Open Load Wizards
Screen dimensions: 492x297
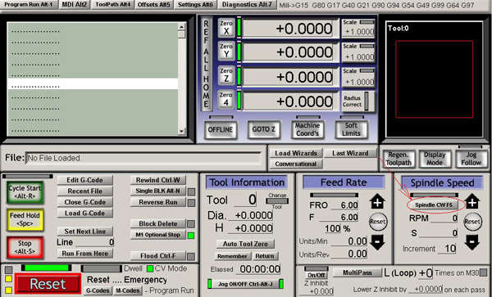[296, 153]
